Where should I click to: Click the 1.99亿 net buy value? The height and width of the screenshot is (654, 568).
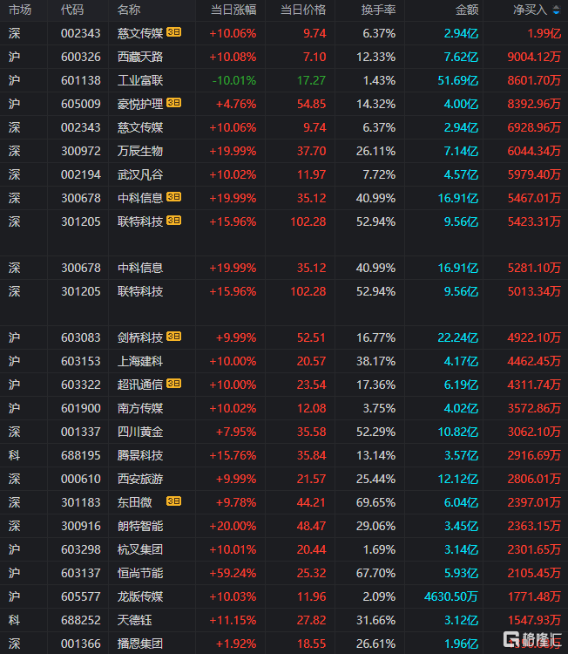pos(544,33)
